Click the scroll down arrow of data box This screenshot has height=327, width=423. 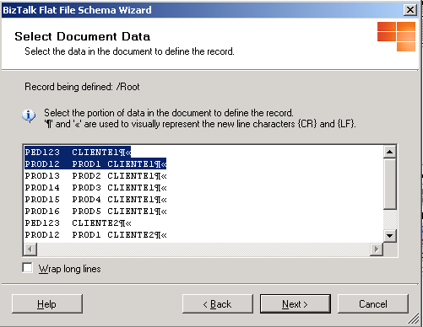[390, 235]
